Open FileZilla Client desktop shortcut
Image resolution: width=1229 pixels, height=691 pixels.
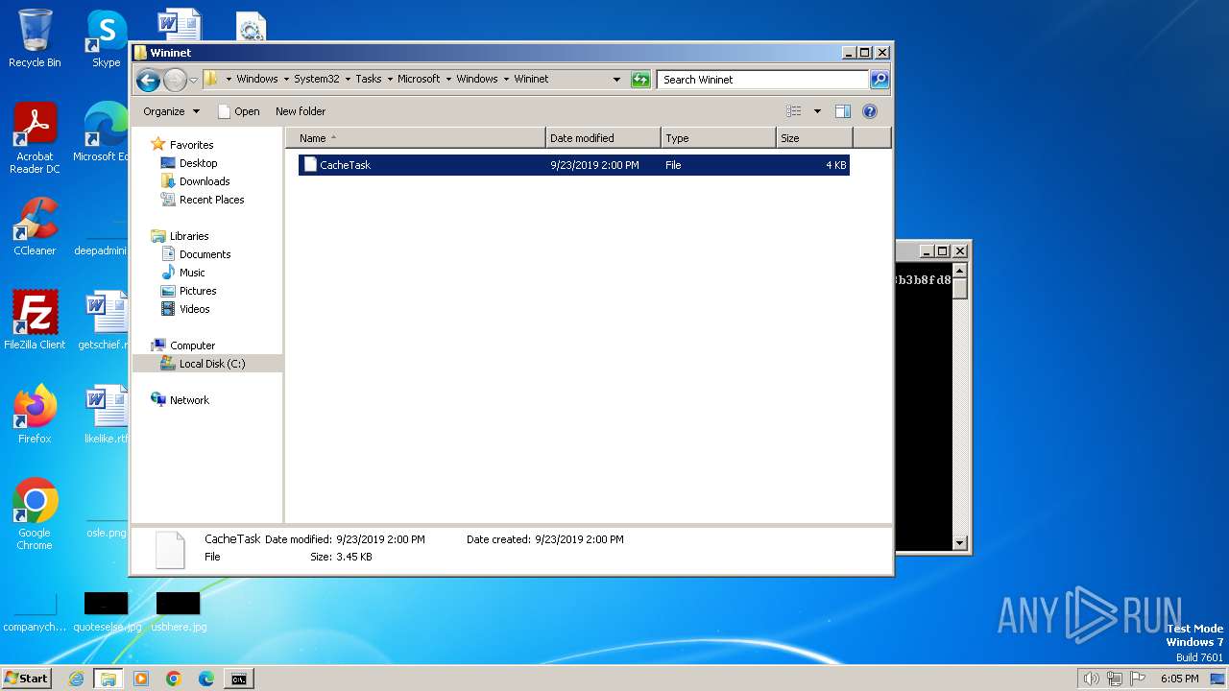coord(35,322)
